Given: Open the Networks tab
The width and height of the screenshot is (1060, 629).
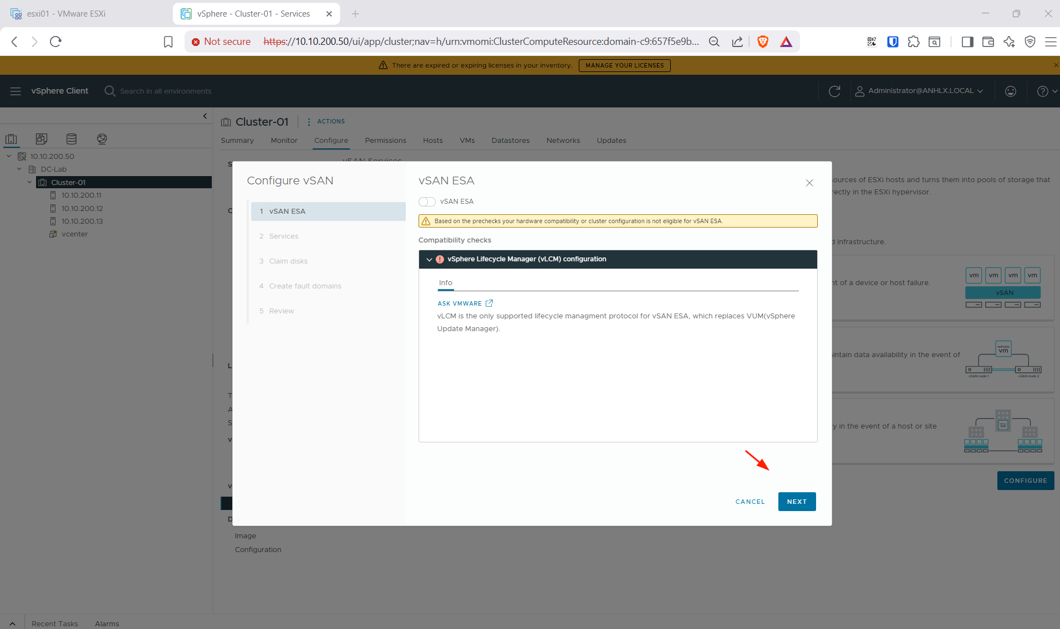Looking at the screenshot, I should point(563,141).
